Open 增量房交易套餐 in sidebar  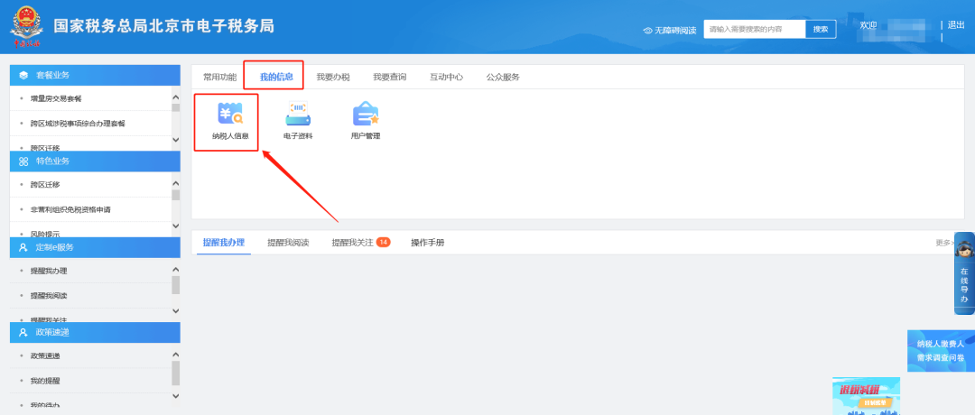pos(56,98)
